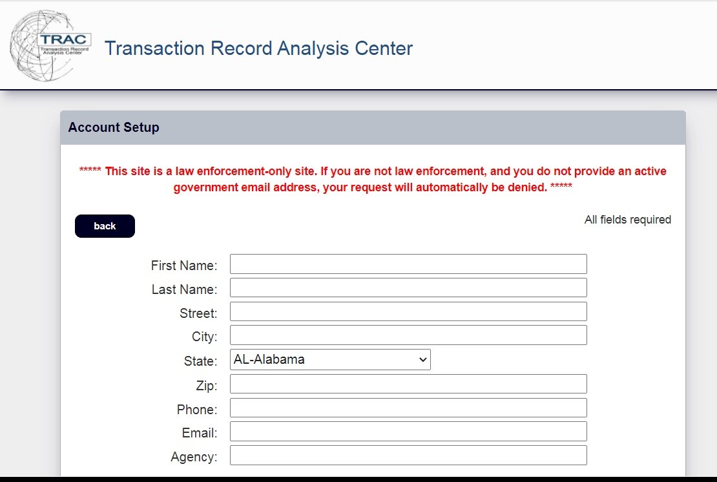
Task: Click the 'First Name:' label
Action: click(184, 266)
